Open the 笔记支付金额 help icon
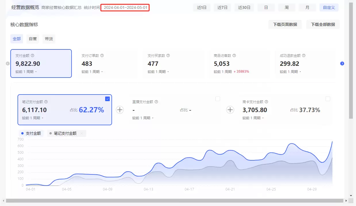The height and width of the screenshot is (206, 356). click(x=46, y=102)
